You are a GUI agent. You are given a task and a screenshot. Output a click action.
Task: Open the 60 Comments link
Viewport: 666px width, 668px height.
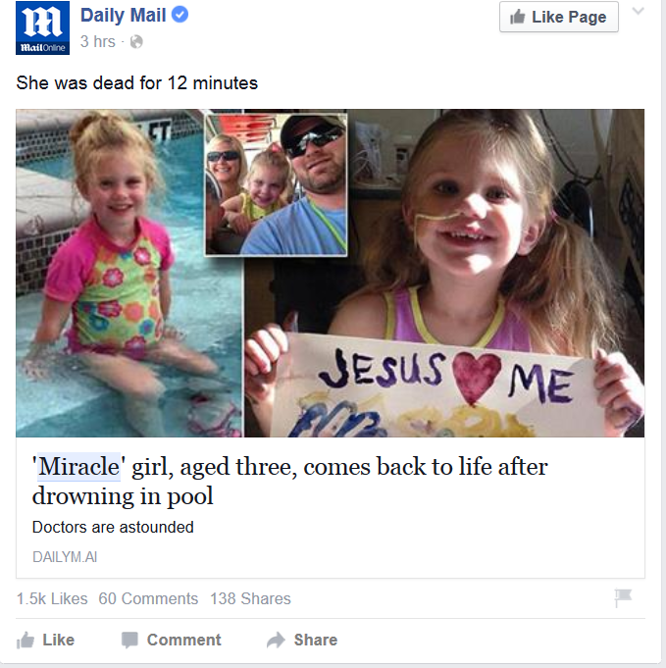coord(148,598)
